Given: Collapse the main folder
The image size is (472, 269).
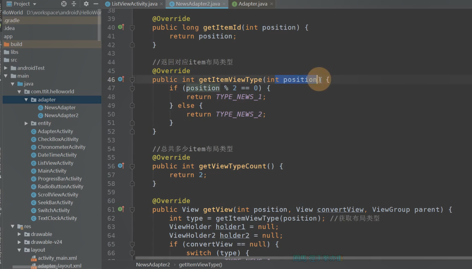Looking at the screenshot, I should pos(6,76).
